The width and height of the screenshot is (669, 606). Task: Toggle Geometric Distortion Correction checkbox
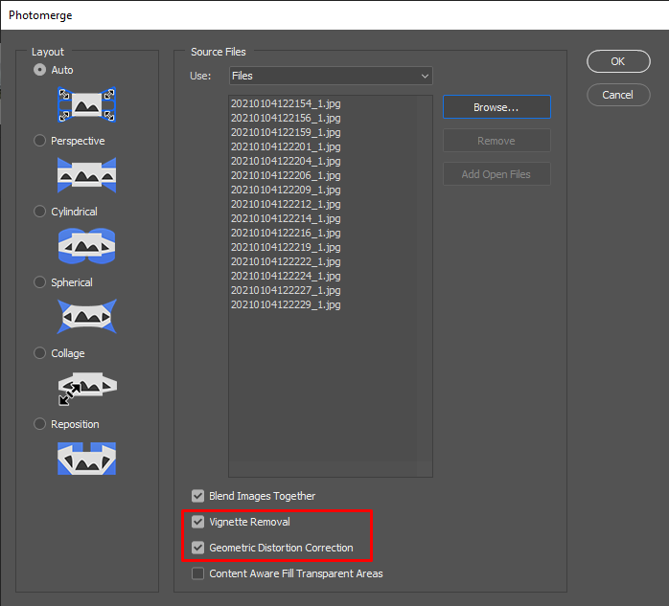(198, 548)
